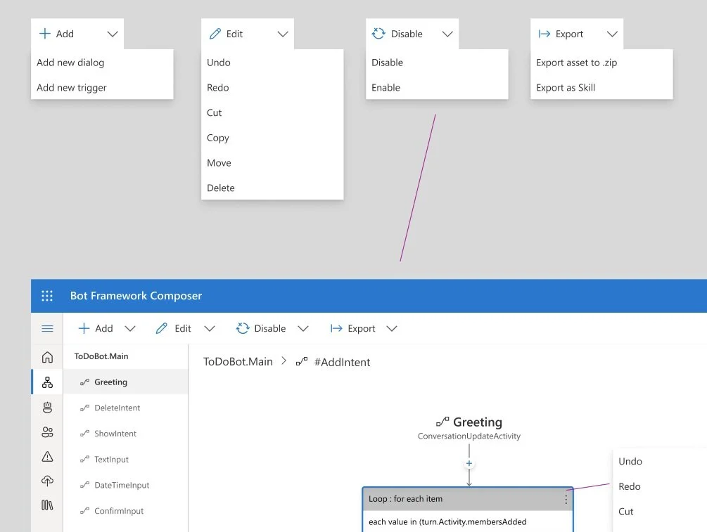Click the plus icon in Composer's Add button
707x532 pixels.
click(x=84, y=328)
